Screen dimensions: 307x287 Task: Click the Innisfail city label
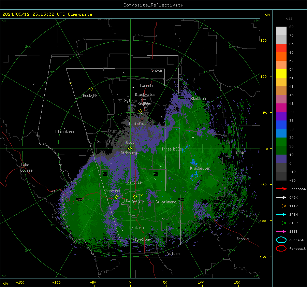pyautogui.click(x=137, y=124)
